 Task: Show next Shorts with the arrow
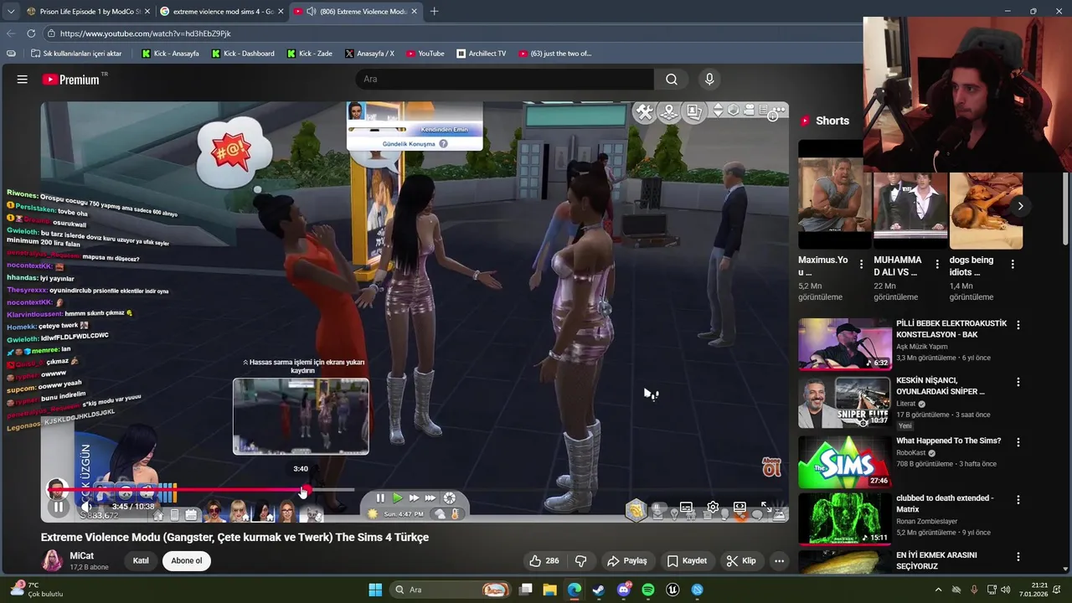click(x=1020, y=206)
